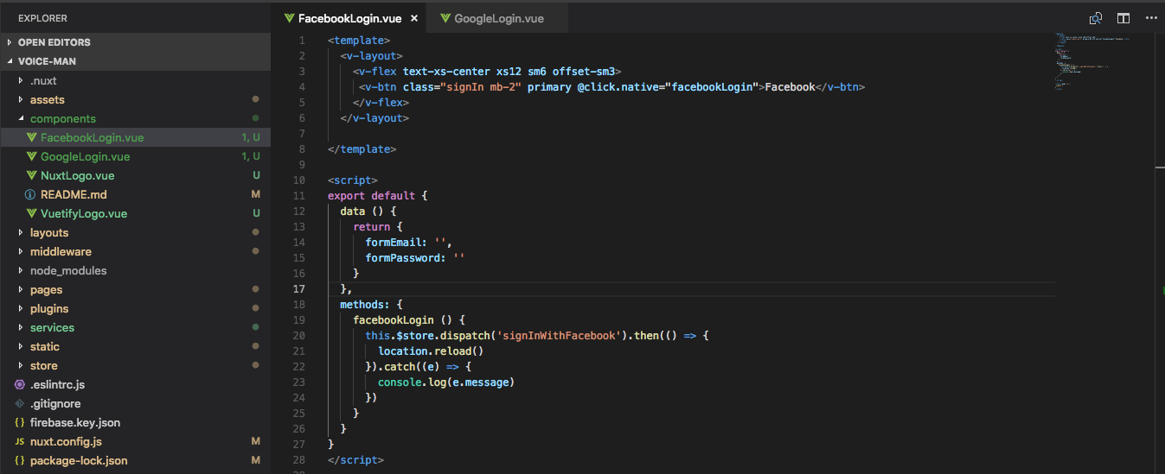Click the Open Changes icon in editor toolbar
Screen dimensions: 1165x474
click(x=1096, y=18)
